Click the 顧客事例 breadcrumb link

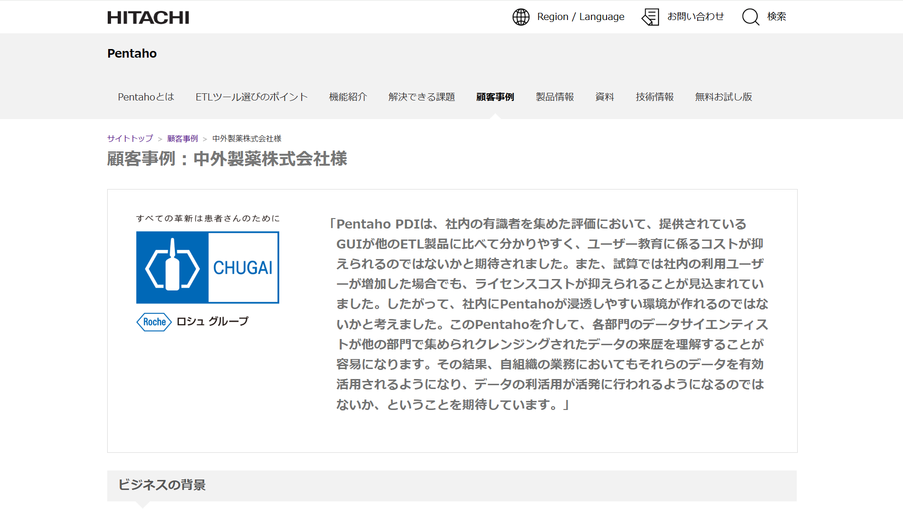coord(182,139)
